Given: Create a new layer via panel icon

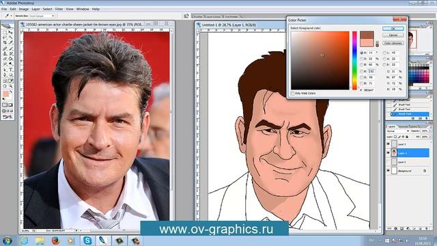Looking at the screenshot, I should pyautogui.click(x=421, y=228).
